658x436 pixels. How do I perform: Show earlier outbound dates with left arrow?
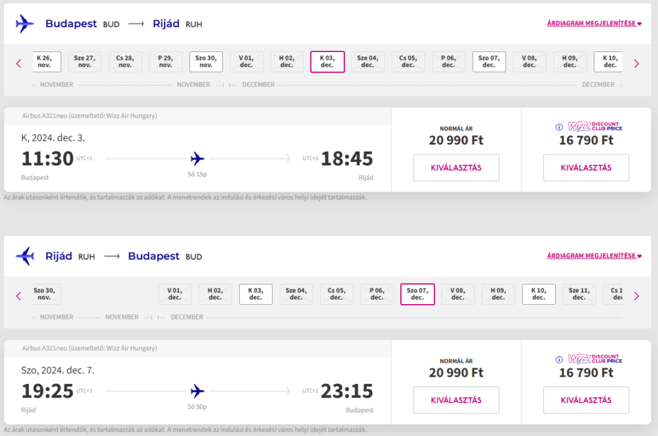[19, 63]
